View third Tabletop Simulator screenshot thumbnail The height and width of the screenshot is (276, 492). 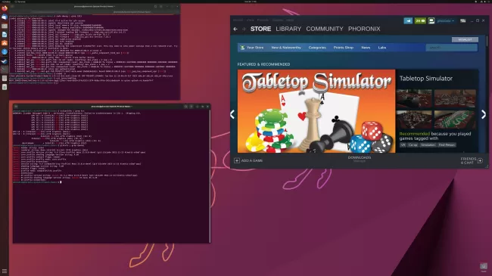click(414, 119)
